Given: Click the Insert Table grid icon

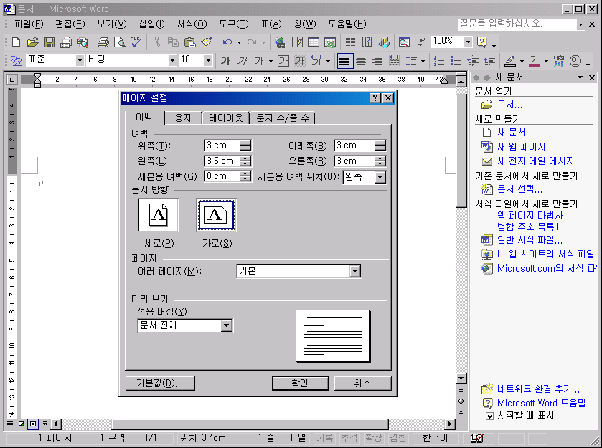Looking at the screenshot, I should point(314,42).
